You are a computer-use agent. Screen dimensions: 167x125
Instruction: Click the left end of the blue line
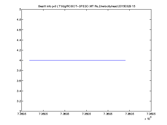pos(30,60)
